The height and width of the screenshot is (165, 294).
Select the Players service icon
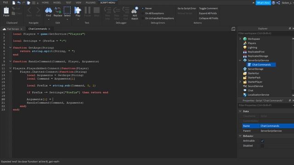pyautogui.click(x=245, y=43)
